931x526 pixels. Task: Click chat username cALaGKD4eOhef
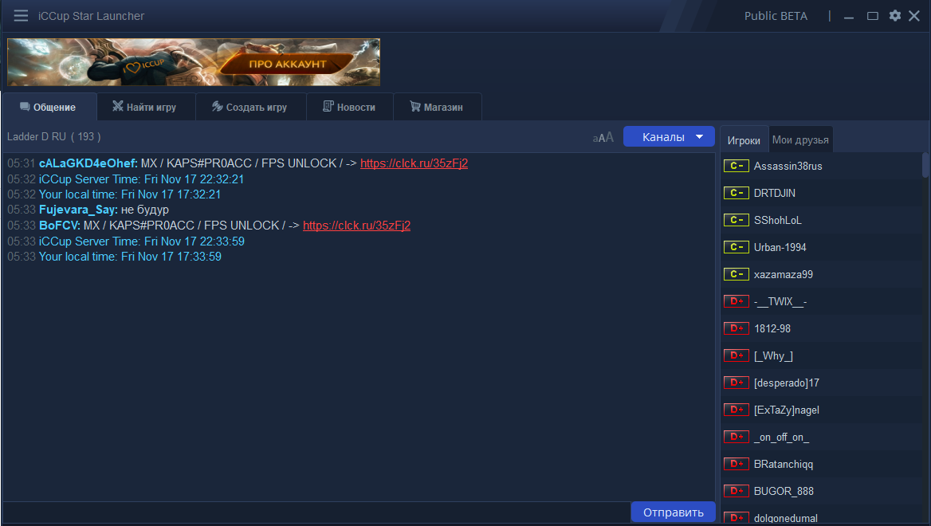(88, 163)
